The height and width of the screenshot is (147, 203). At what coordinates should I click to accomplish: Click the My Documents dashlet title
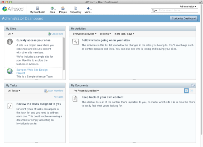tap(80, 85)
